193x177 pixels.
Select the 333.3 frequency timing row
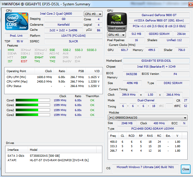point(147,146)
